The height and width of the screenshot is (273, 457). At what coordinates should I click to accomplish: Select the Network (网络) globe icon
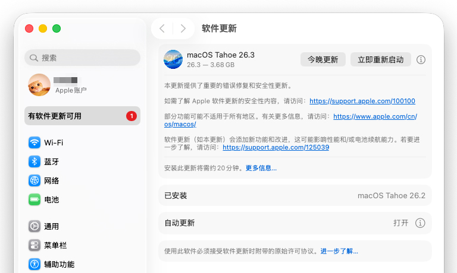35,180
